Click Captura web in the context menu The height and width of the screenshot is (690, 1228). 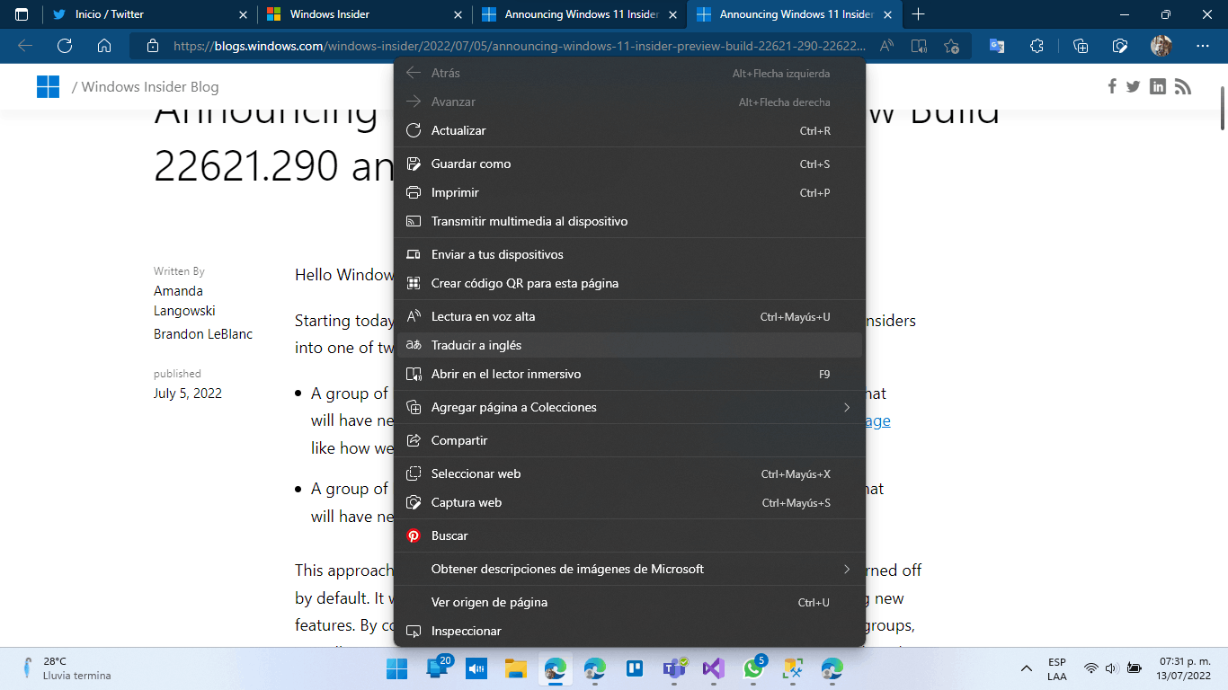coord(629,502)
